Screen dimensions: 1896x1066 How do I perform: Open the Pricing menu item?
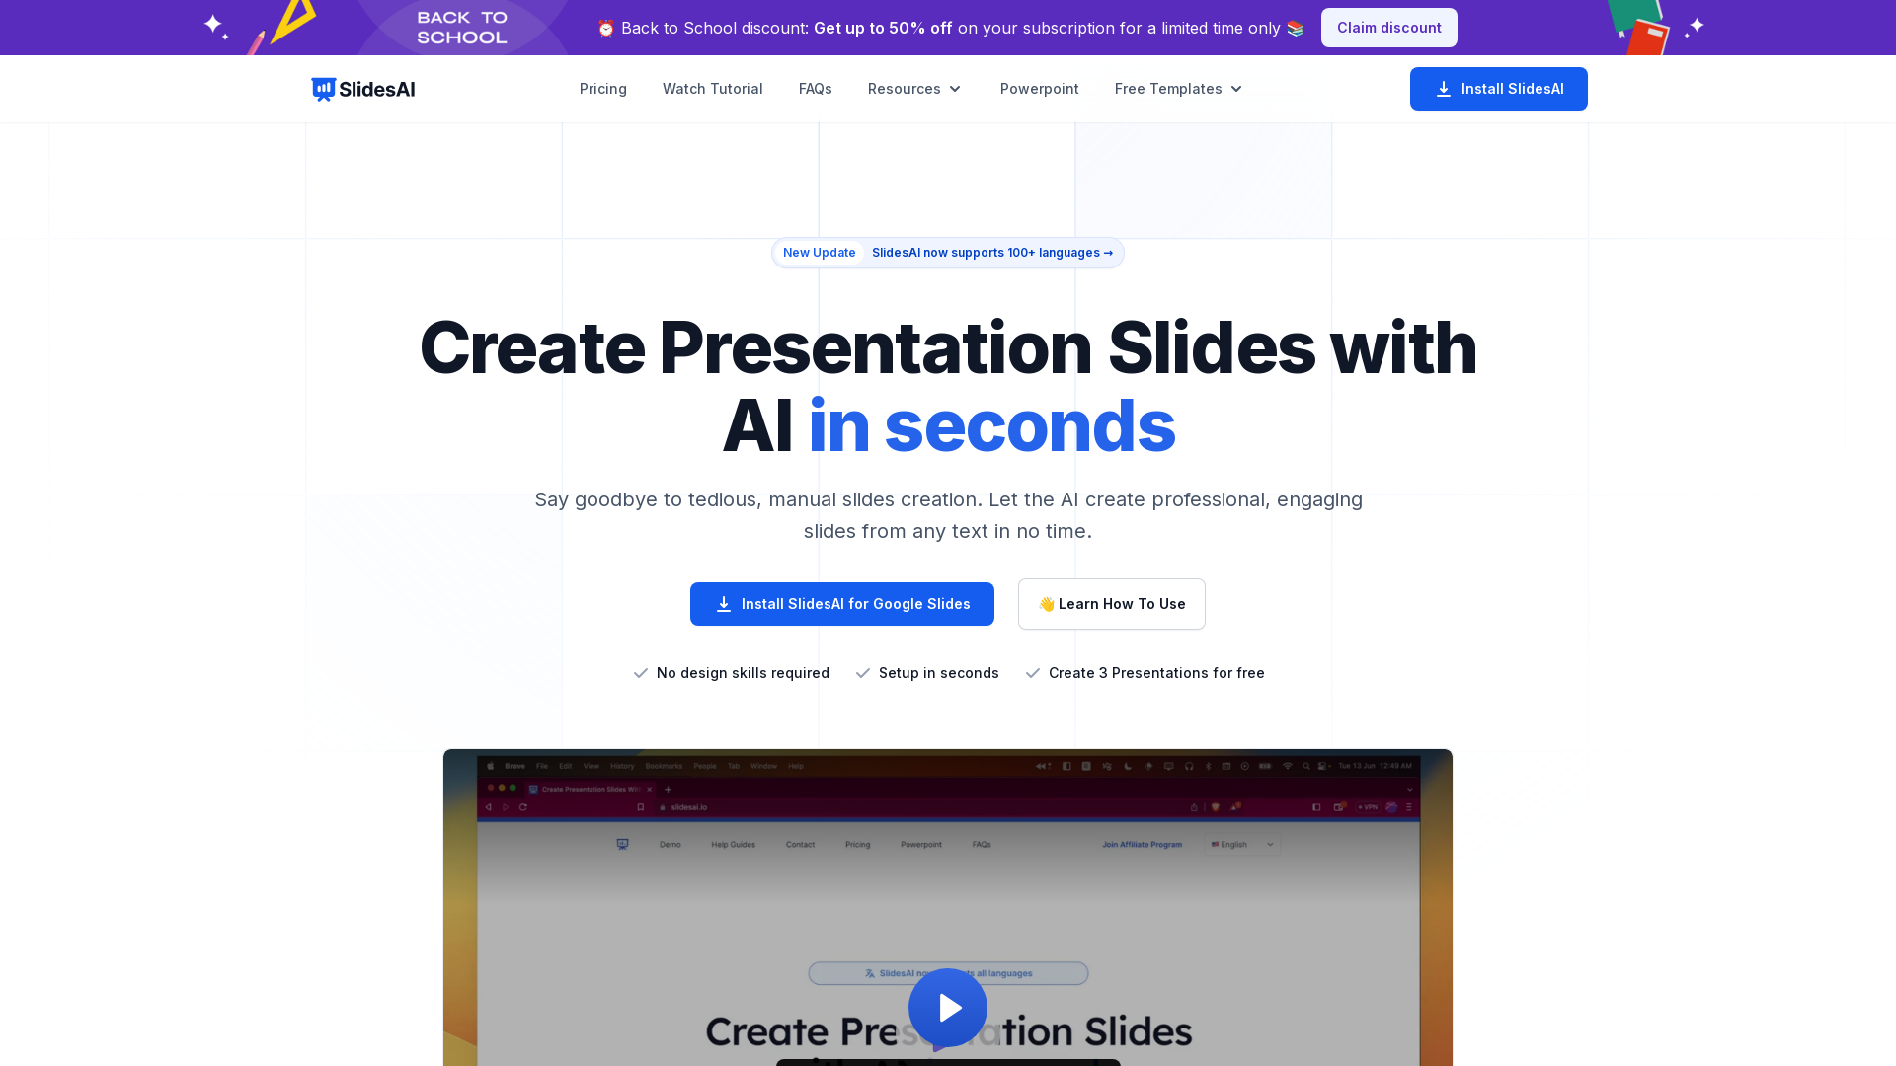pos(603,89)
